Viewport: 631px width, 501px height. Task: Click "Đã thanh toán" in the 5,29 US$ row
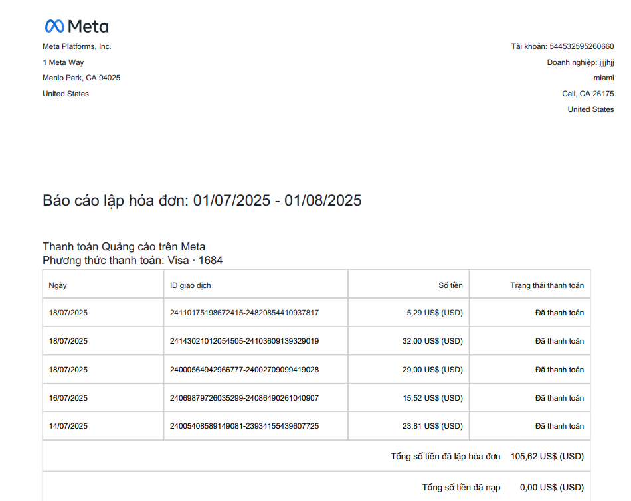click(x=559, y=313)
